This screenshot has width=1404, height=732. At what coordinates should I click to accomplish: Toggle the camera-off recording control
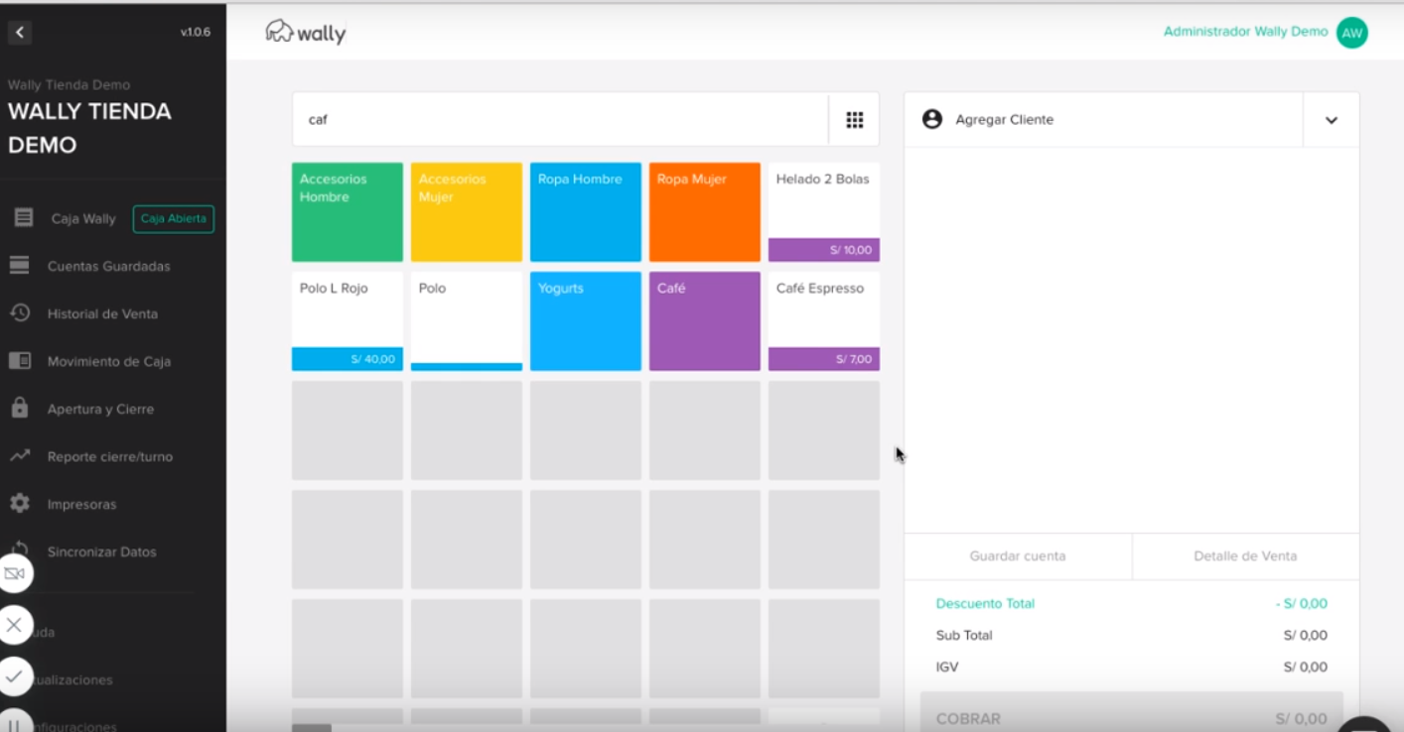coord(14,573)
